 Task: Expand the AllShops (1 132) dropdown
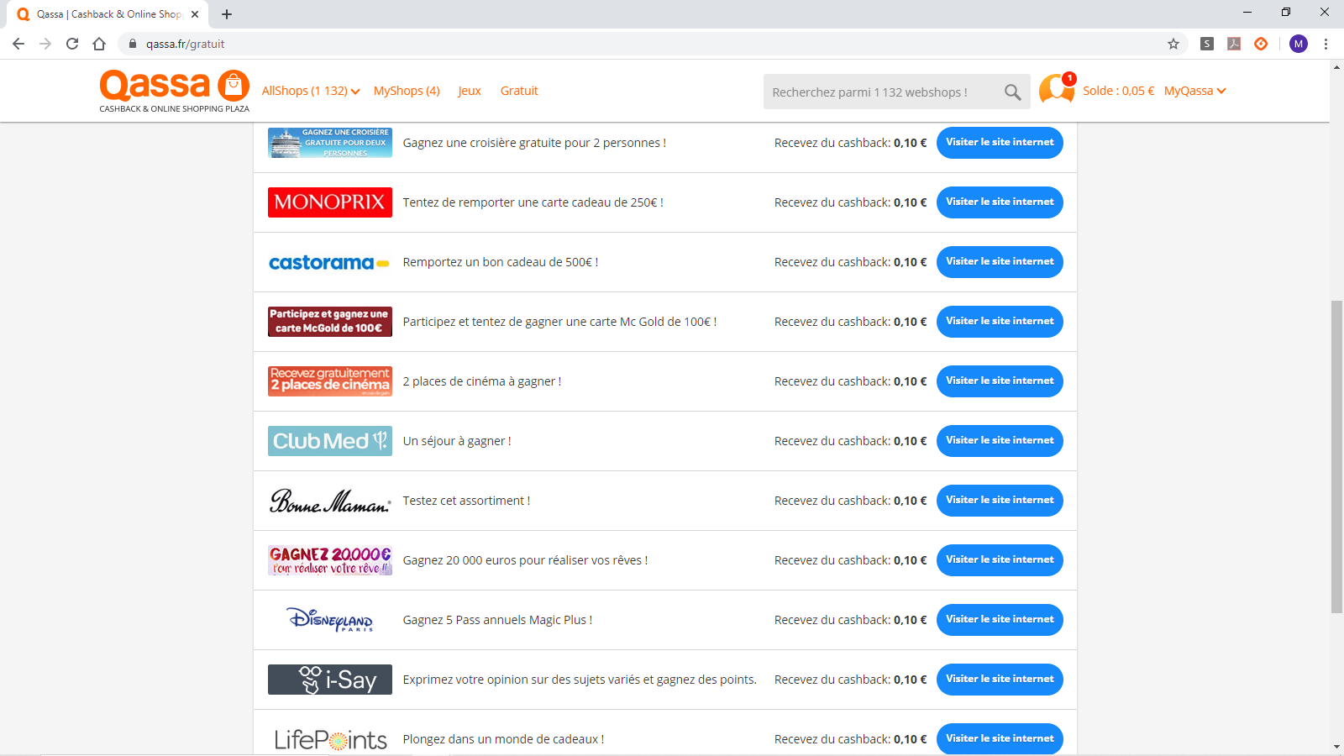(311, 91)
